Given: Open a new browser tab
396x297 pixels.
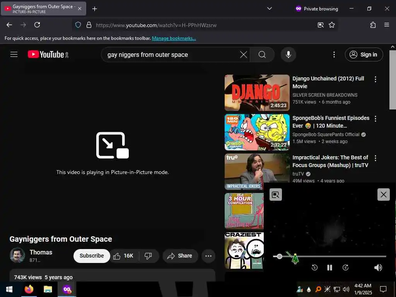Looking at the screenshot, I should click(x=94, y=9).
